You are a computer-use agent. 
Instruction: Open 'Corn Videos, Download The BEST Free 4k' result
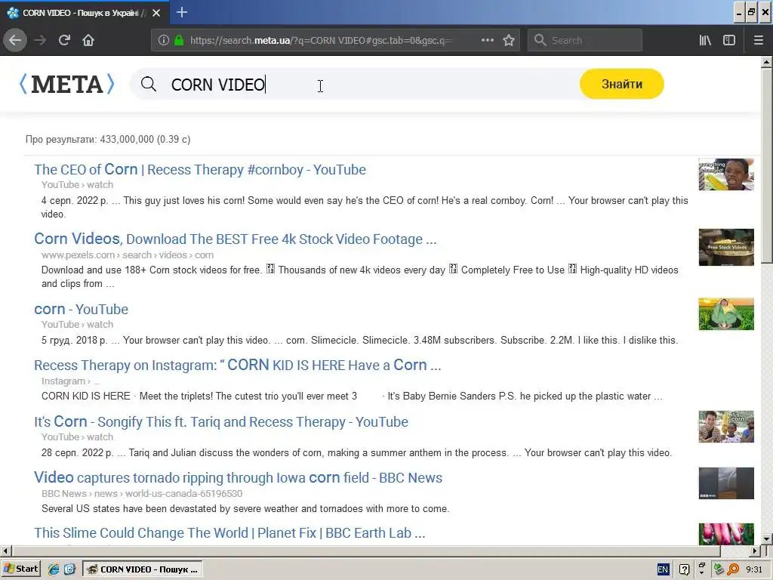[x=236, y=239]
